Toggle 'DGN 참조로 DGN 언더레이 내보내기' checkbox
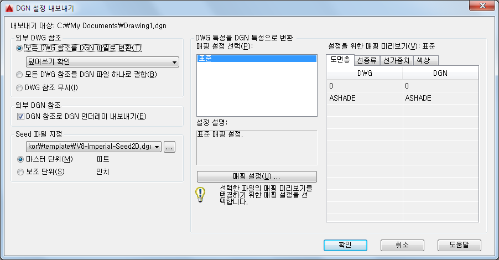499x260 pixels. point(20,117)
